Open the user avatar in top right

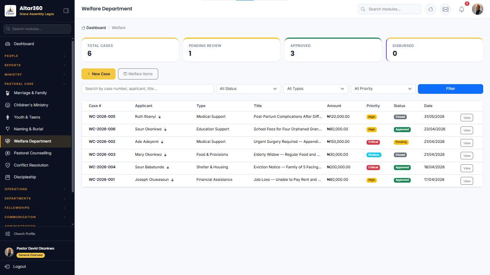pos(477,9)
